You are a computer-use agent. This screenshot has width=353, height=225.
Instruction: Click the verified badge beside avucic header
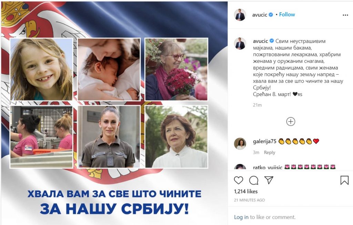pos(271,14)
